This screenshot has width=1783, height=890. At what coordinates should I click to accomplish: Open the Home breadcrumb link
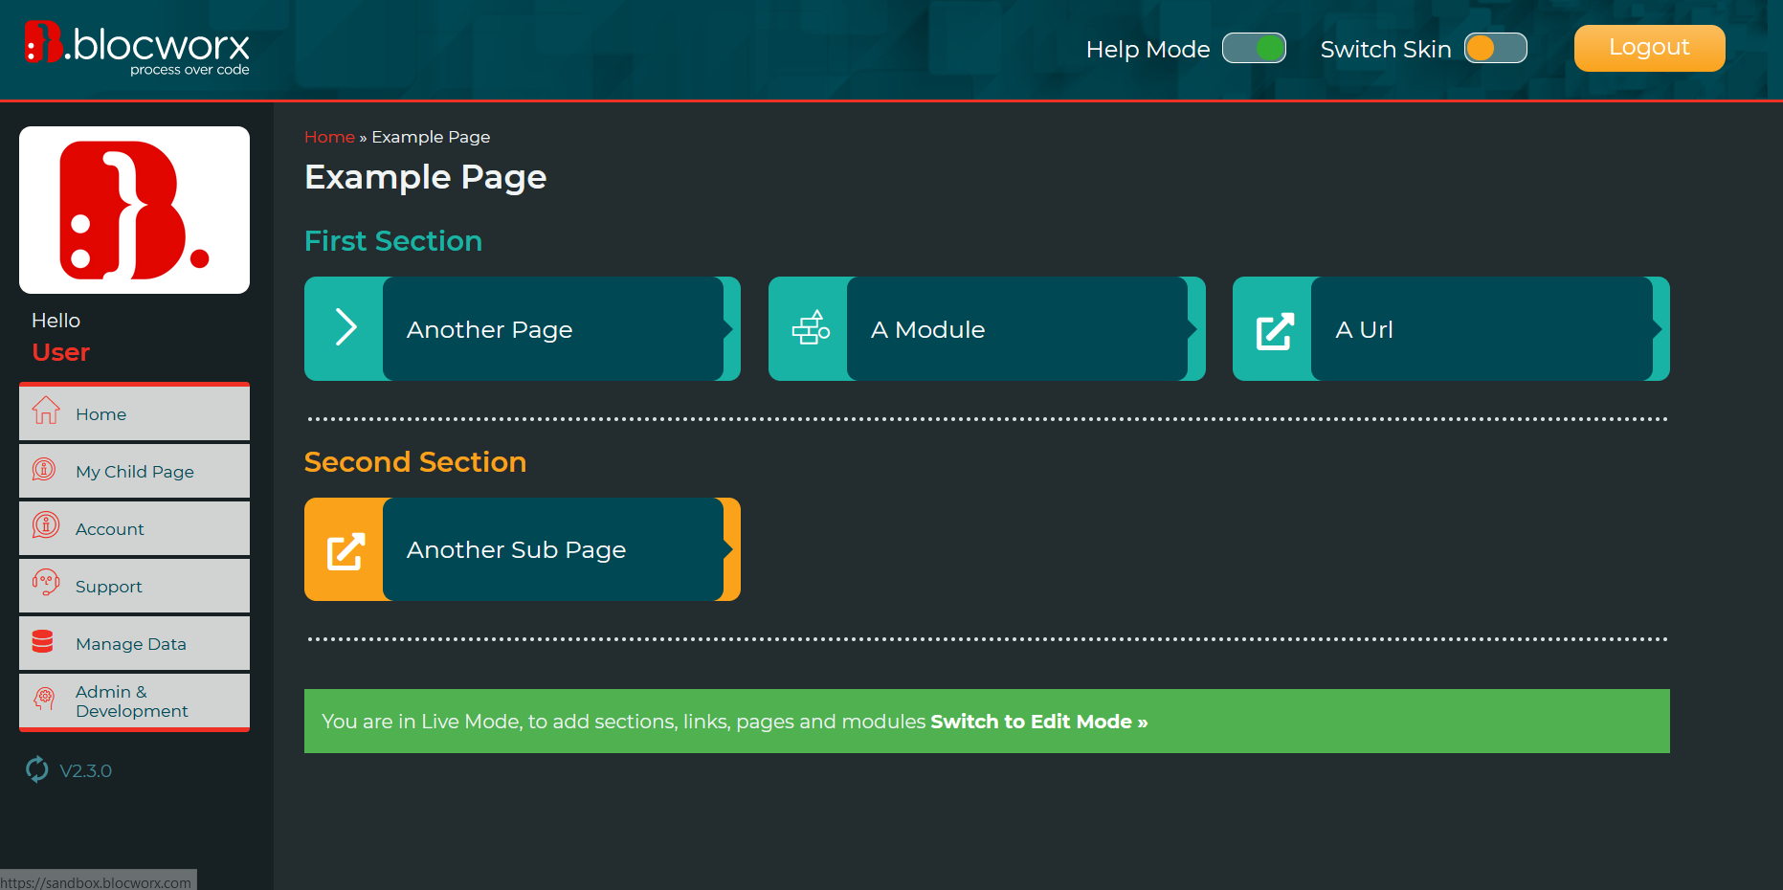(x=329, y=137)
